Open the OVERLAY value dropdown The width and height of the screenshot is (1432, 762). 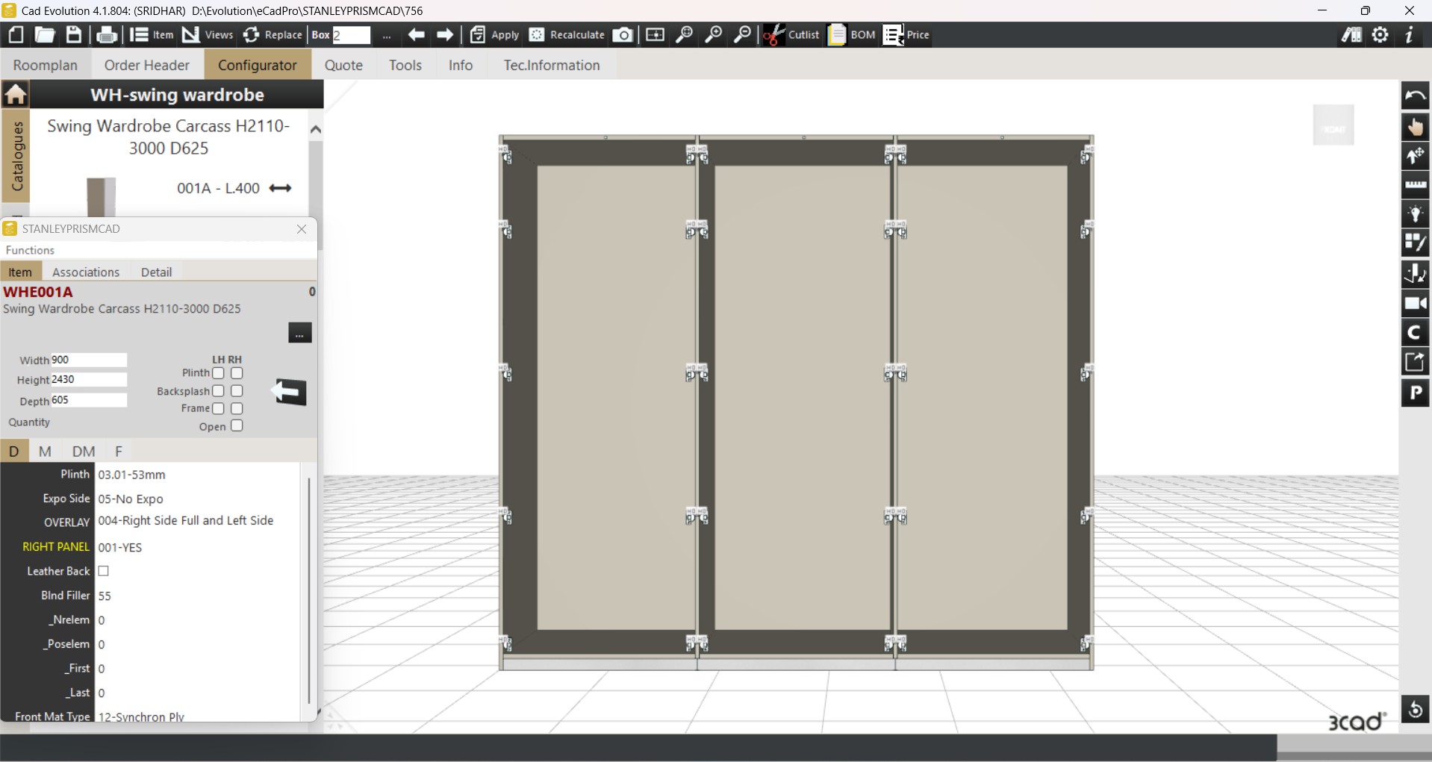click(x=197, y=521)
